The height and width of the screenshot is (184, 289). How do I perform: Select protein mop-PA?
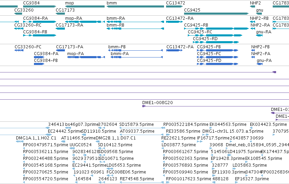coord(86,57)
